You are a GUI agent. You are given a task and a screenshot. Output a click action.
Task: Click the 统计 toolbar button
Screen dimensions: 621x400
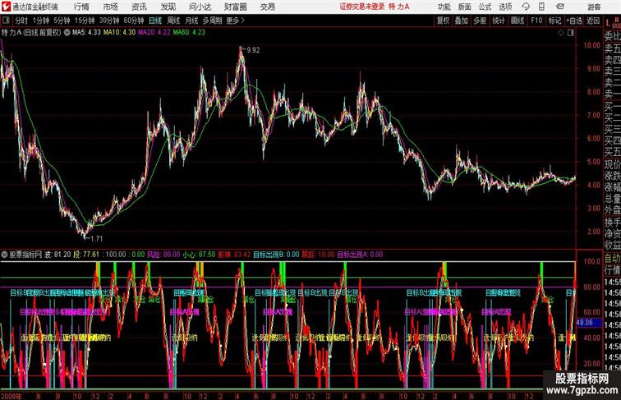point(499,21)
